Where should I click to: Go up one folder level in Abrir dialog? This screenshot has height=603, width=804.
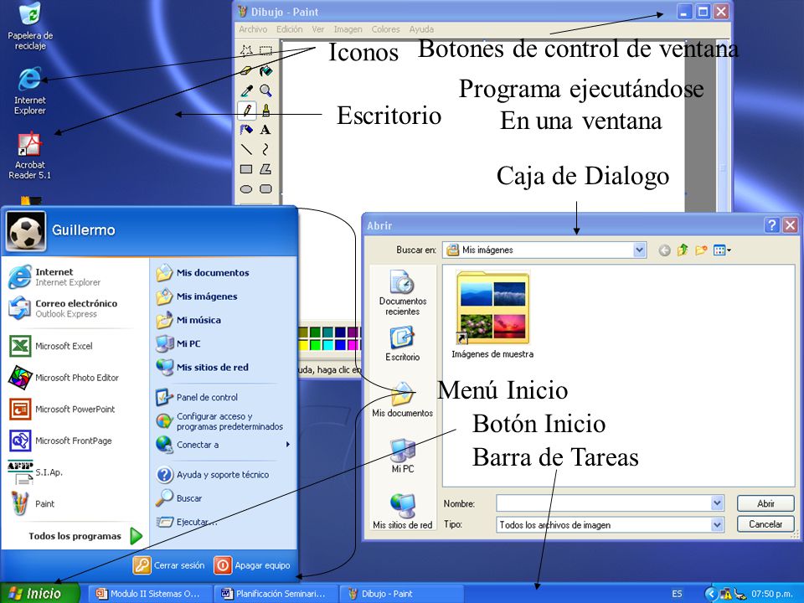pyautogui.click(x=683, y=250)
